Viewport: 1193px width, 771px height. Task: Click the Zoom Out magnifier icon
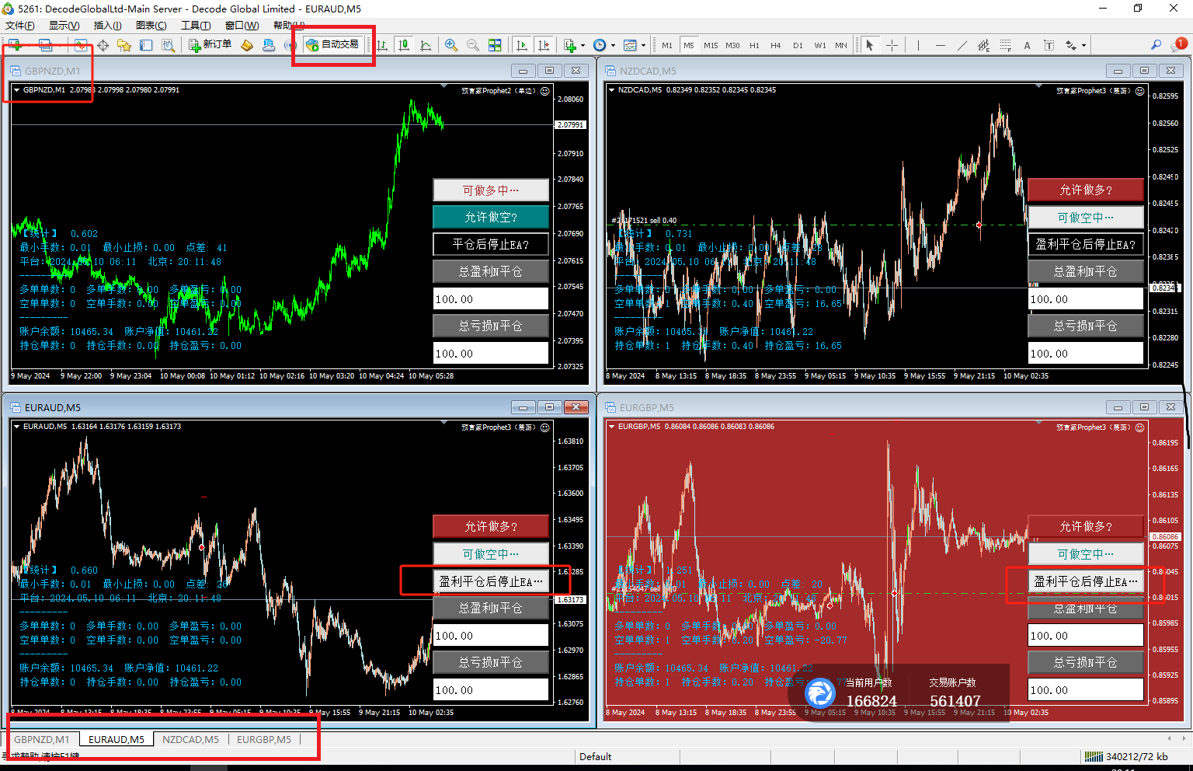(472, 45)
